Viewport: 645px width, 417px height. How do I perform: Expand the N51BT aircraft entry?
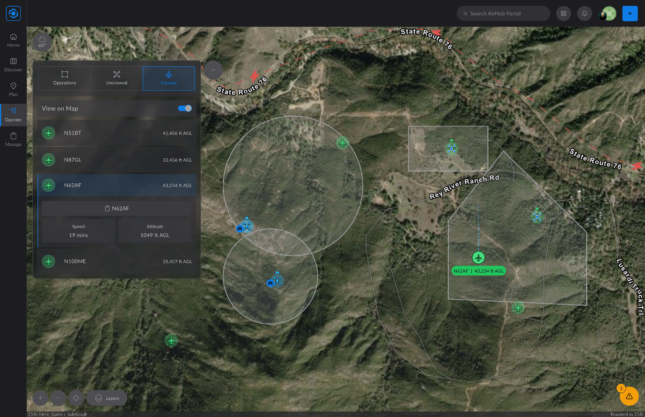point(116,133)
